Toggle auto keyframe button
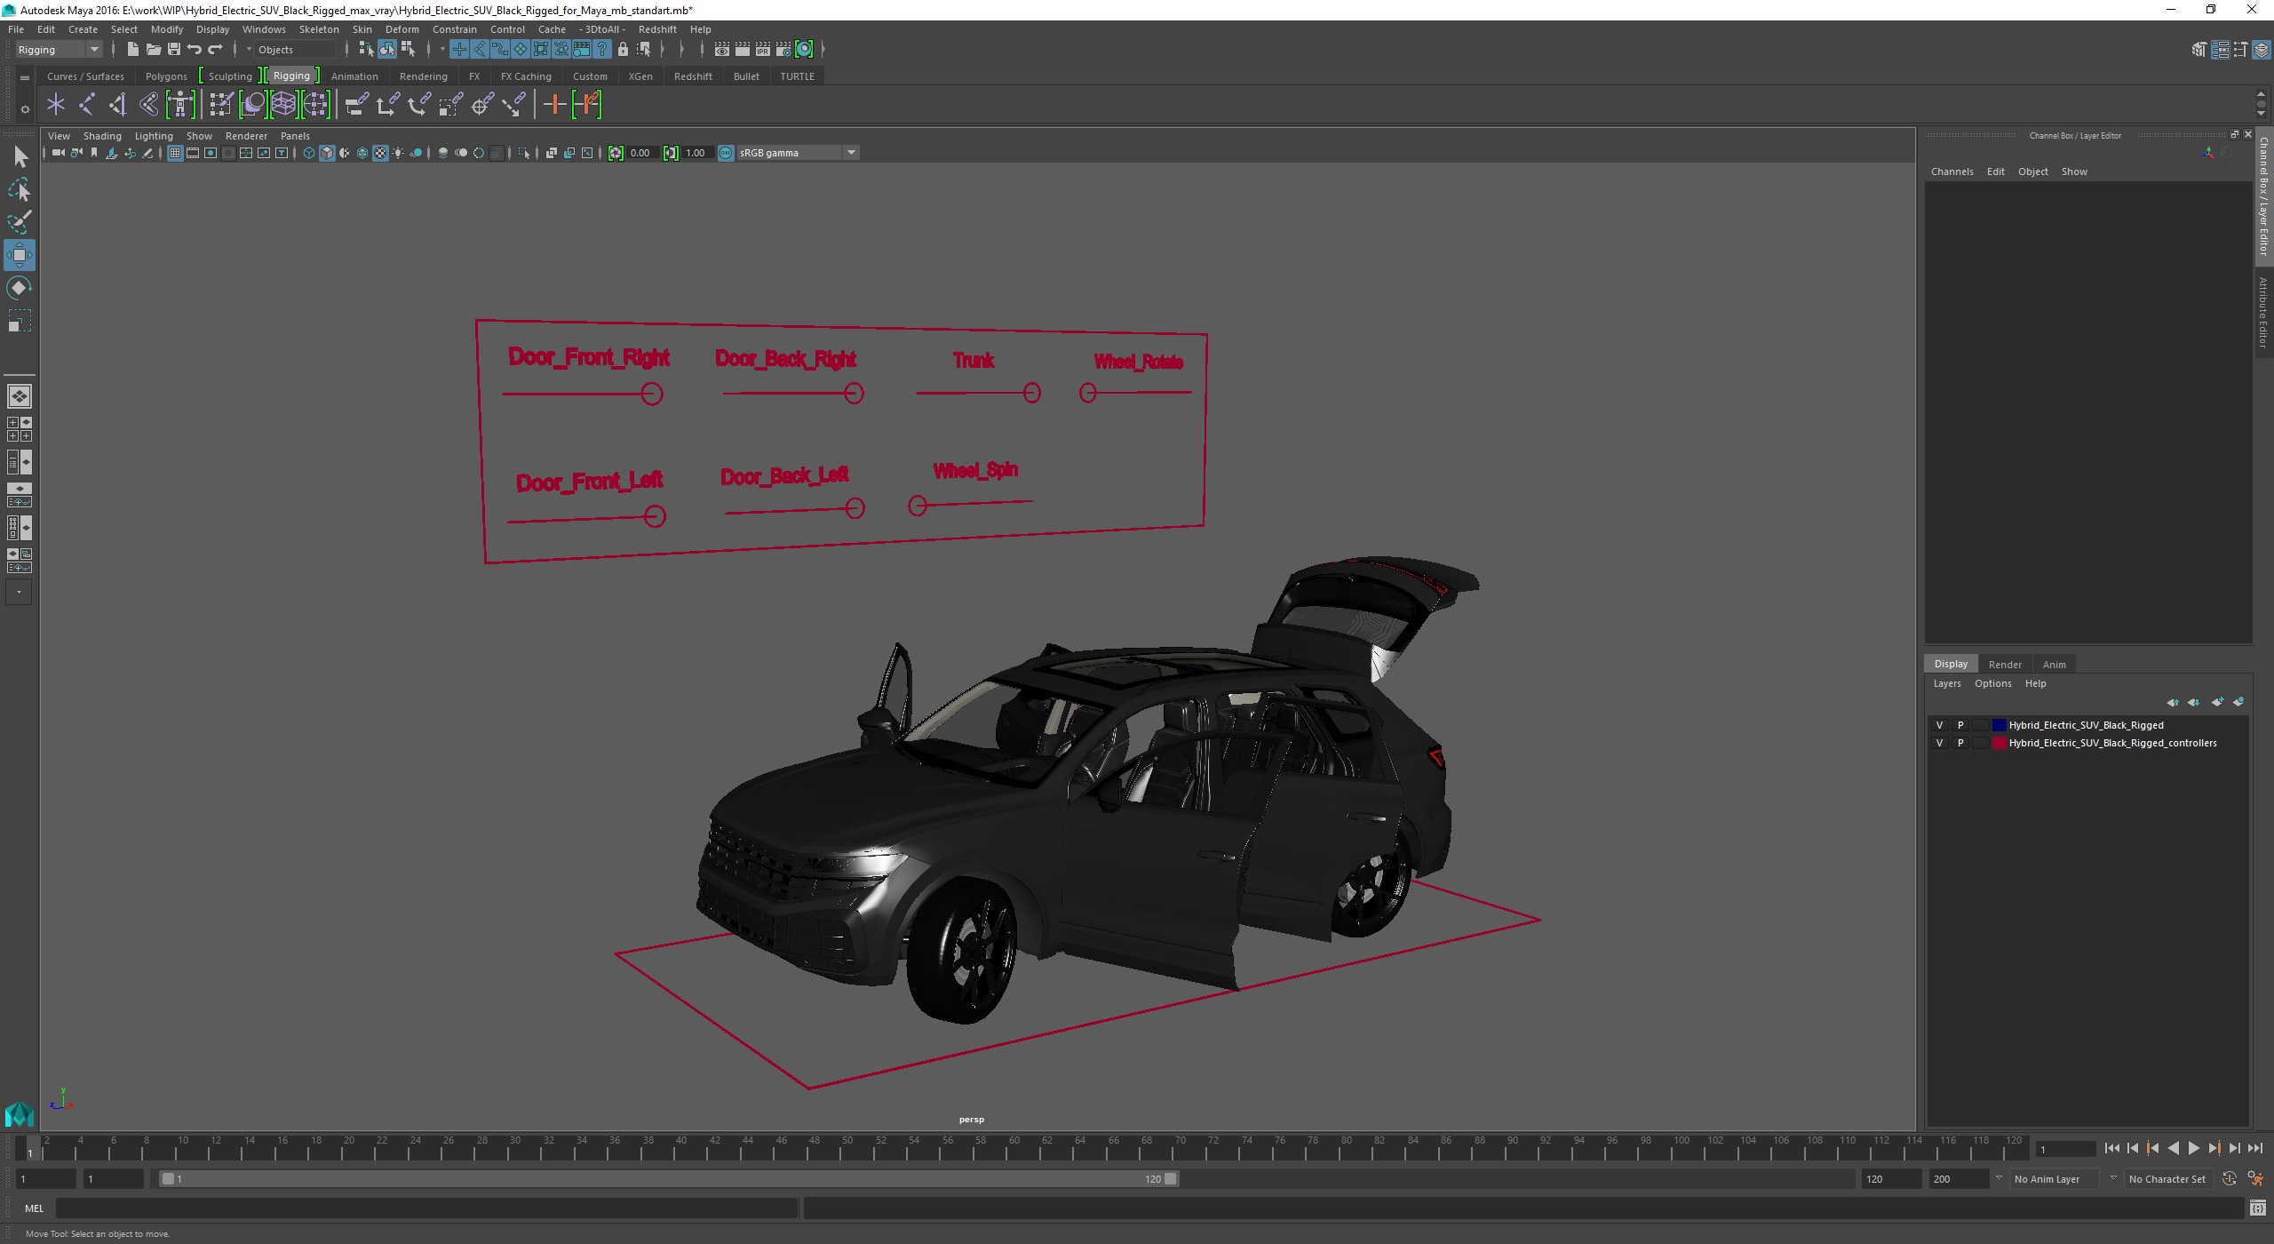 coord(2229,1179)
